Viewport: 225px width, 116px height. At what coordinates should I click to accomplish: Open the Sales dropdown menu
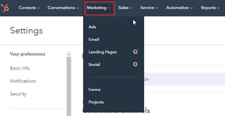point(125,8)
